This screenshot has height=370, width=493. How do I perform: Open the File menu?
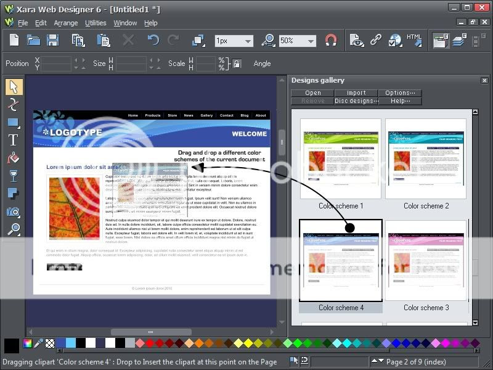pos(23,23)
